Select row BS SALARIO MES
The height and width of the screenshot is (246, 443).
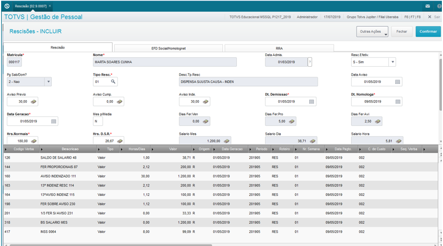220,223
